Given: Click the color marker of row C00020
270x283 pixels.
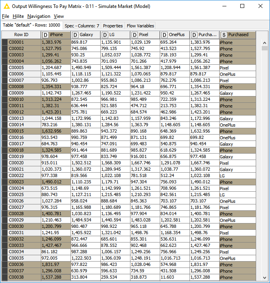Looking at the screenshot, I should 5,163.
